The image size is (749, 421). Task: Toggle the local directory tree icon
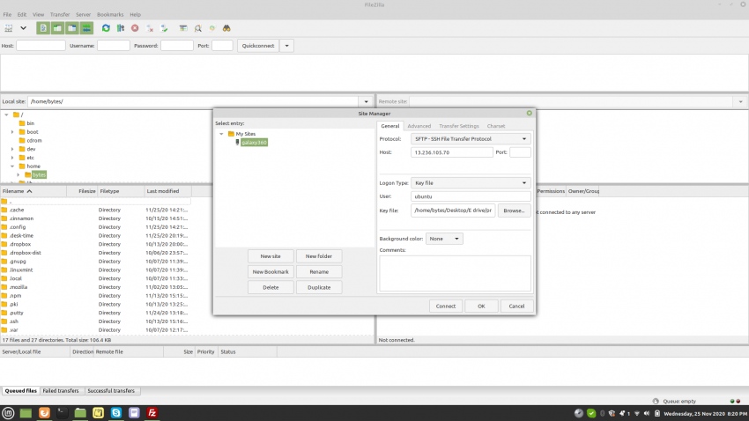[x=58, y=28]
